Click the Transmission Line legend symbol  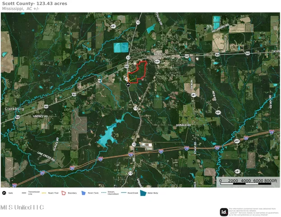[x=24, y=193]
